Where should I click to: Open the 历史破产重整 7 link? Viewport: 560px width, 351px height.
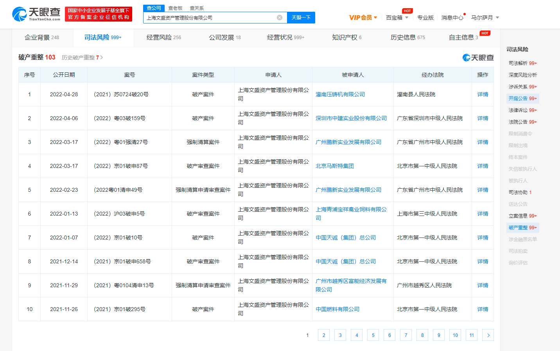[x=82, y=58]
